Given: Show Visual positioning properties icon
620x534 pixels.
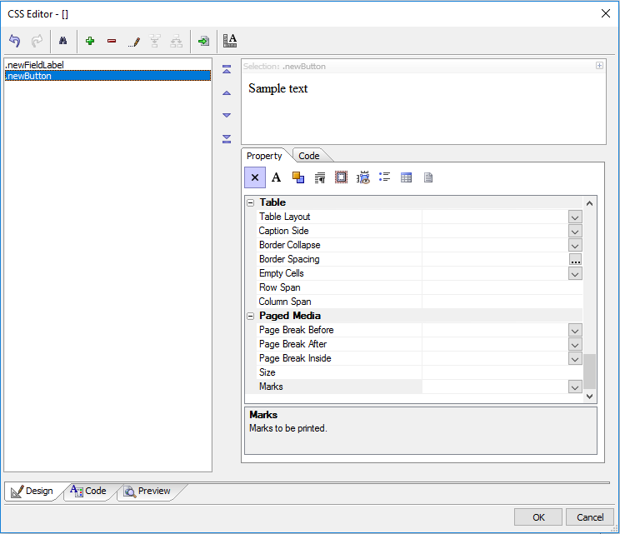Looking at the screenshot, I should (x=363, y=177).
